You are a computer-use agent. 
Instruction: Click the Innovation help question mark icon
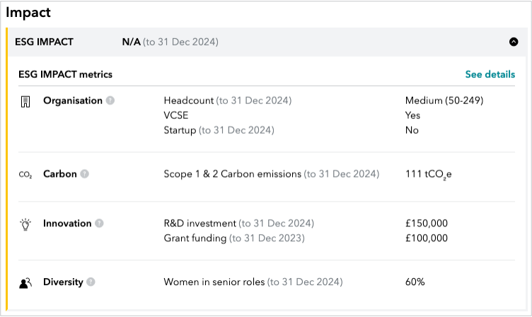click(99, 224)
